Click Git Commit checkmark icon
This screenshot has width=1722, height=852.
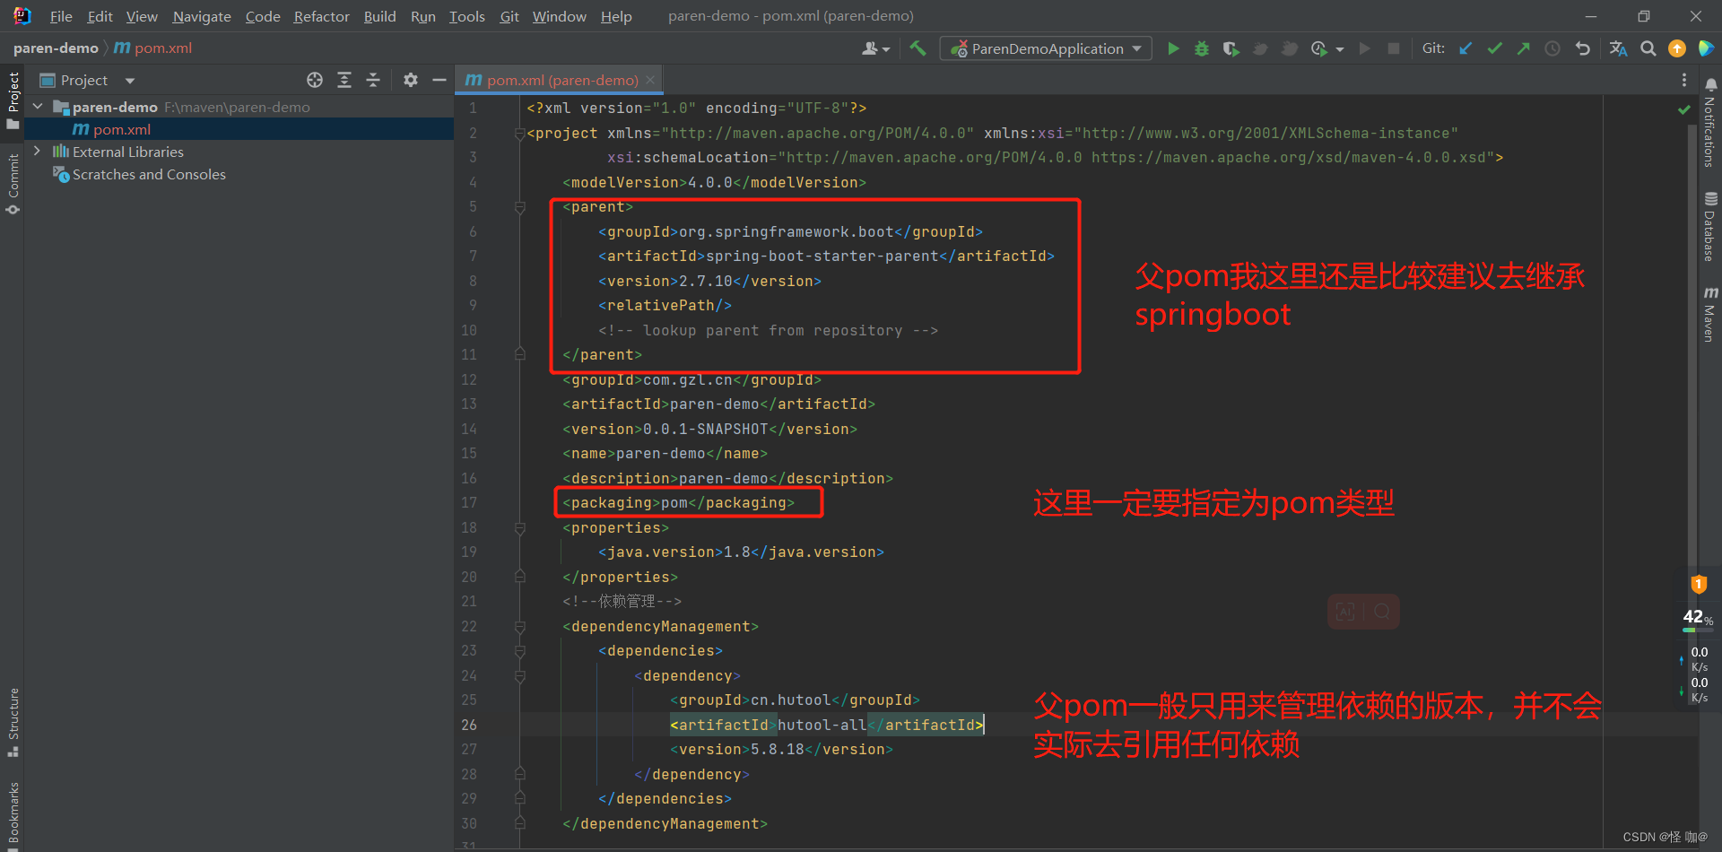click(1495, 48)
